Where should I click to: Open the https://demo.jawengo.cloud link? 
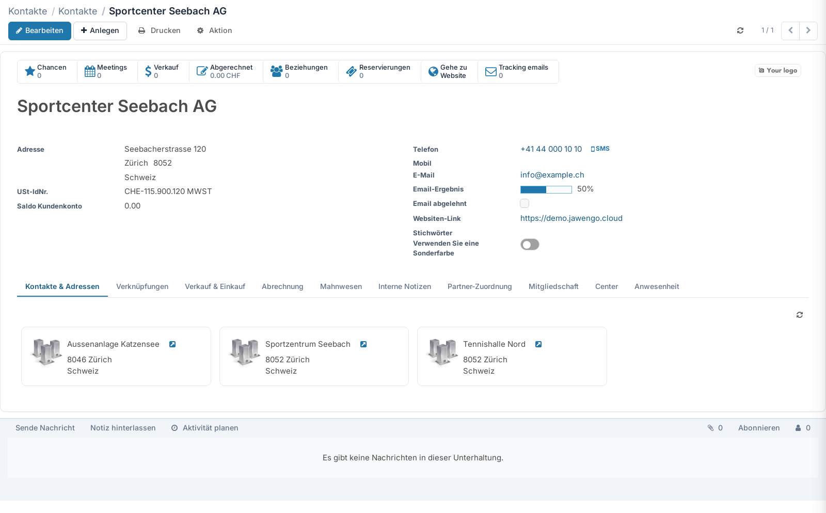[571, 218]
